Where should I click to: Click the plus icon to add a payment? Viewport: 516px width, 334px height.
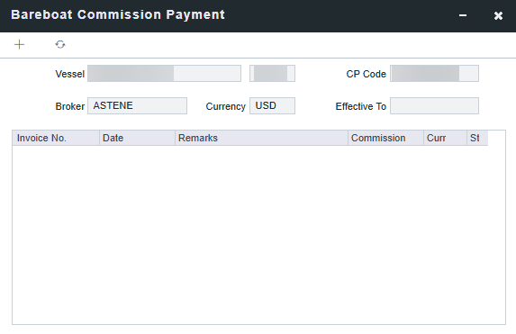tap(20, 44)
